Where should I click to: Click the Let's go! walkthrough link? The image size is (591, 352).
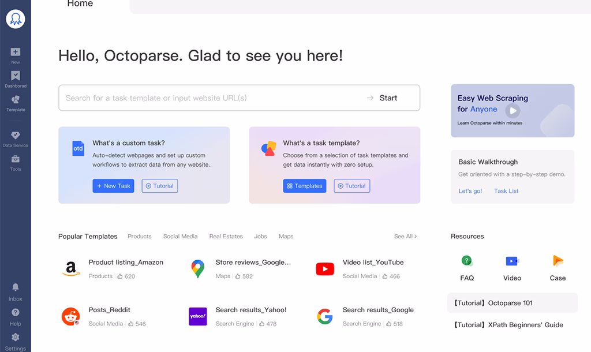coord(470,191)
